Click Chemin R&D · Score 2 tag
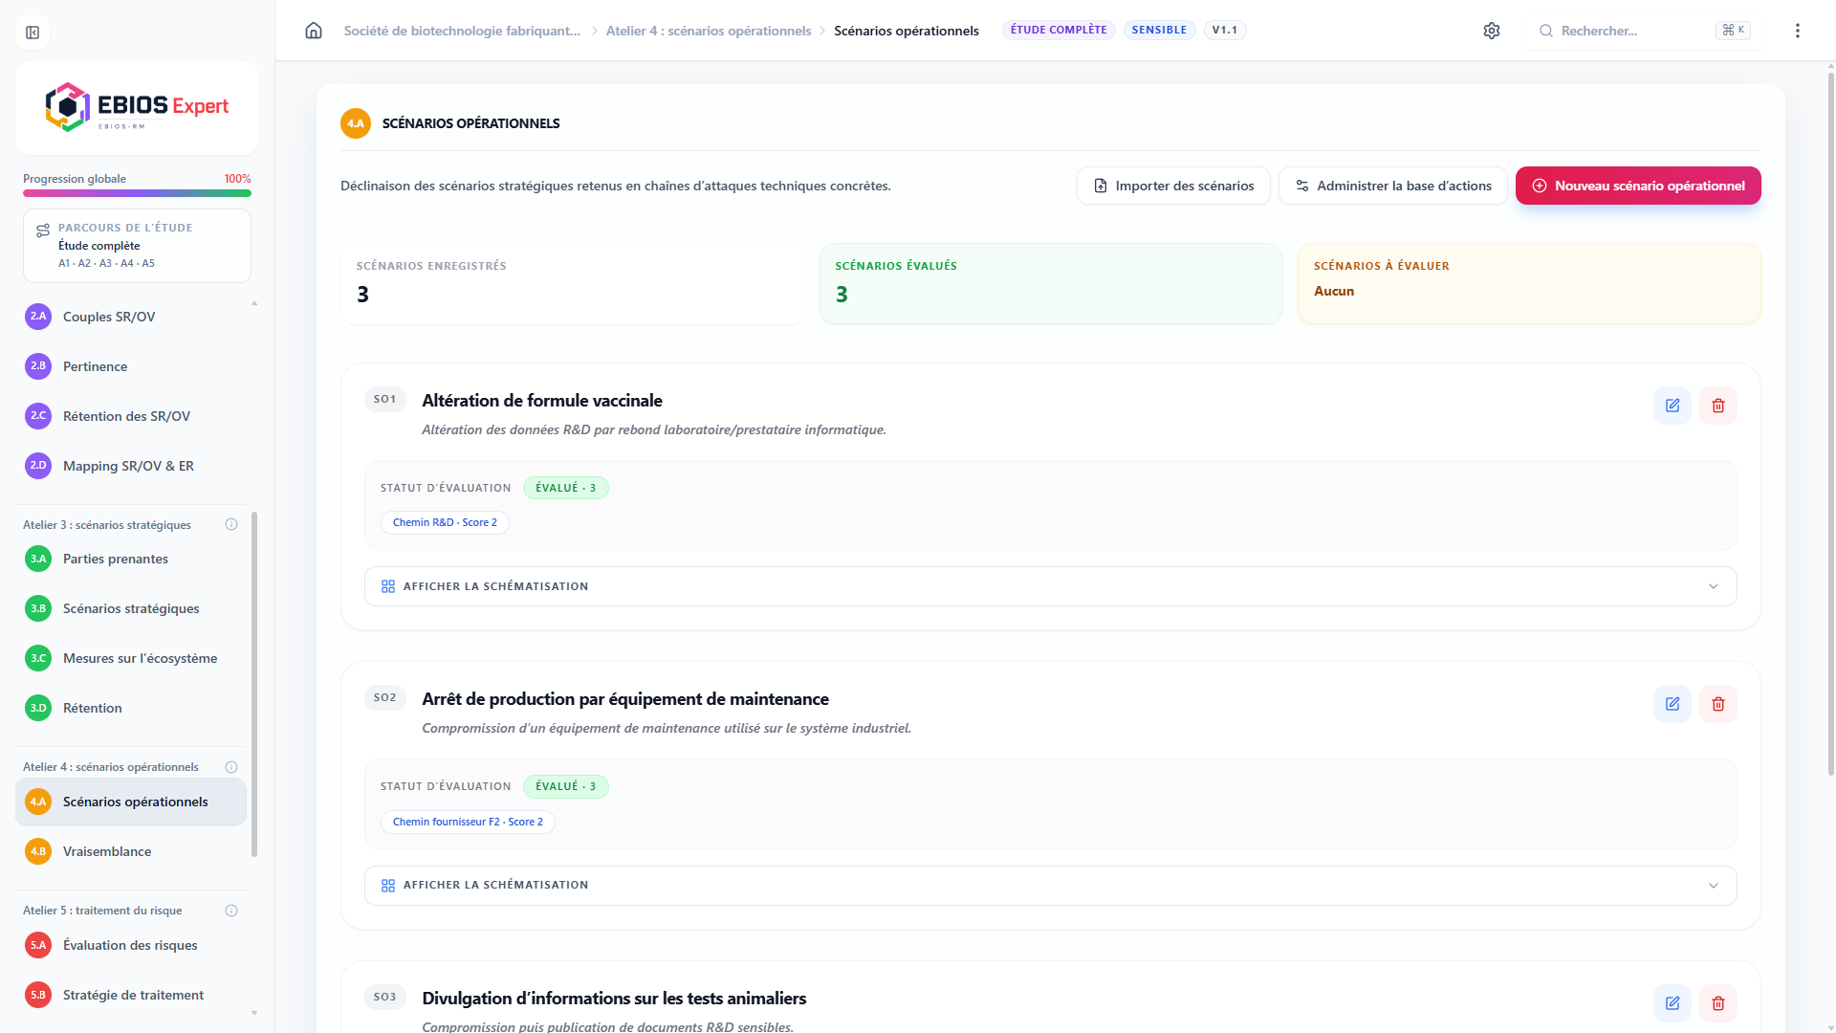This screenshot has height=1033, width=1836. (x=445, y=522)
